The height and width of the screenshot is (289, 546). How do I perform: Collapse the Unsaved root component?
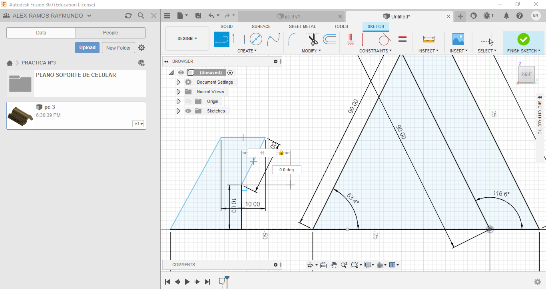(171, 72)
